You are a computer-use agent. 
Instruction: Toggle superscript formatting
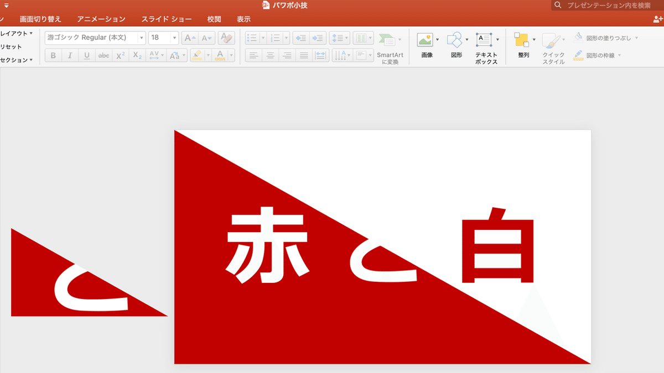click(121, 55)
